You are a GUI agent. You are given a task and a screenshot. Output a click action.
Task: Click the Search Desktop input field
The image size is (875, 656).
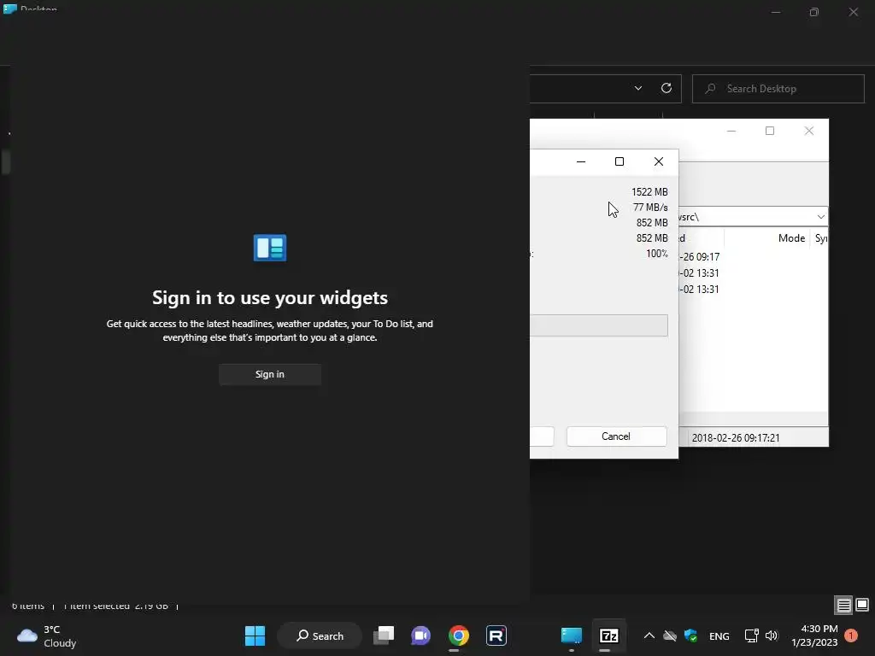(x=778, y=89)
